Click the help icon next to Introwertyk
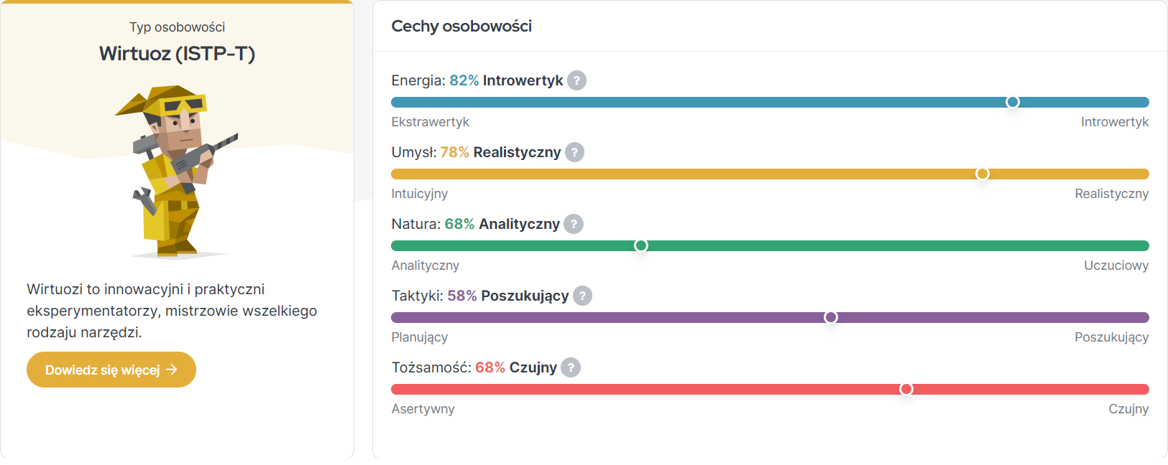 pyautogui.click(x=576, y=80)
